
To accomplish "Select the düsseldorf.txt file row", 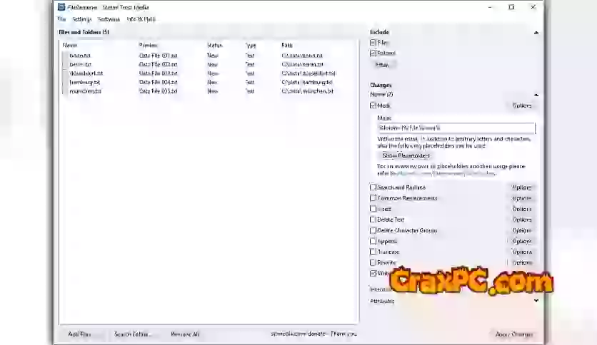I will [x=209, y=73].
